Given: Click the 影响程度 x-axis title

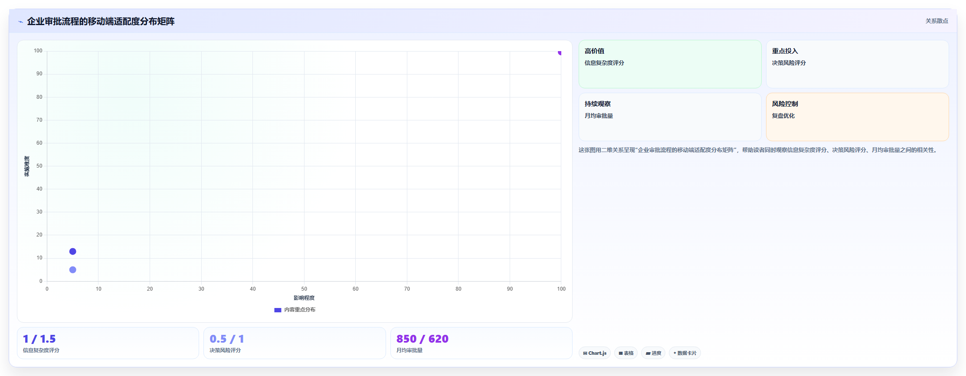Looking at the screenshot, I should point(304,298).
